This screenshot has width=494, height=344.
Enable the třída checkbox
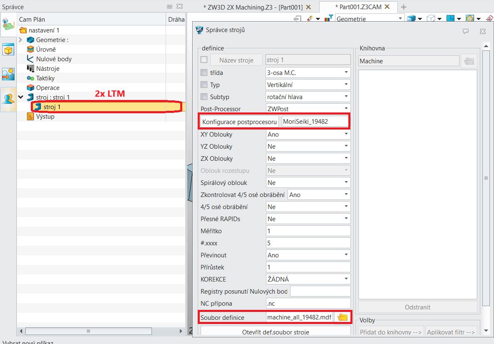click(204, 72)
